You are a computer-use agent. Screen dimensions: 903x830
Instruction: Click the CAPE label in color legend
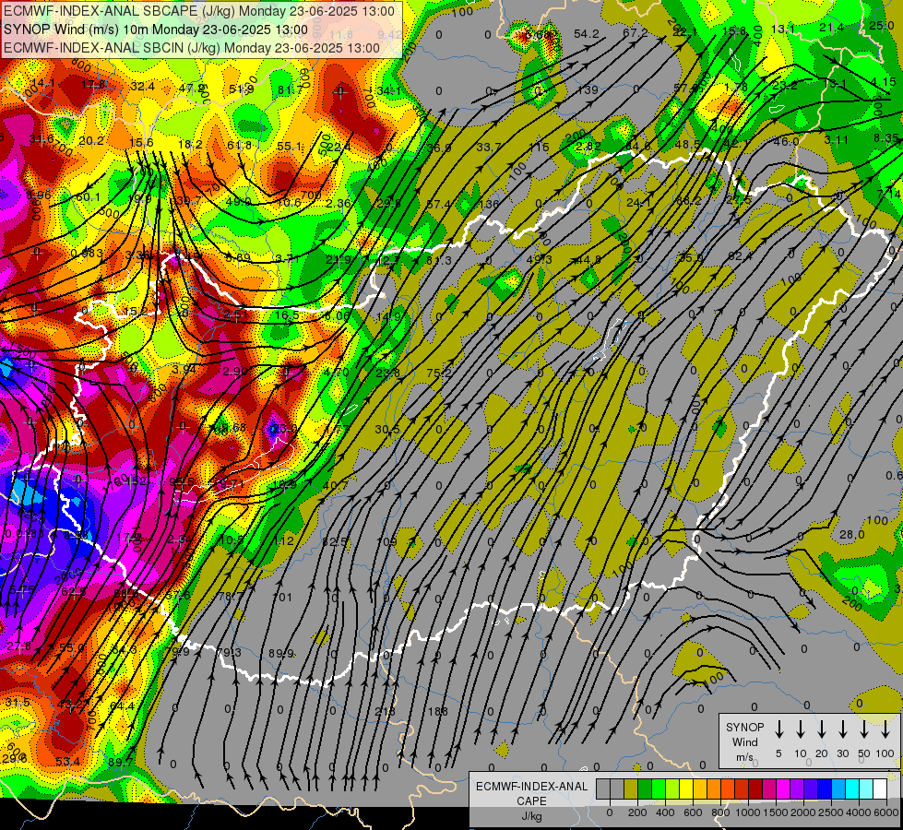(531, 801)
